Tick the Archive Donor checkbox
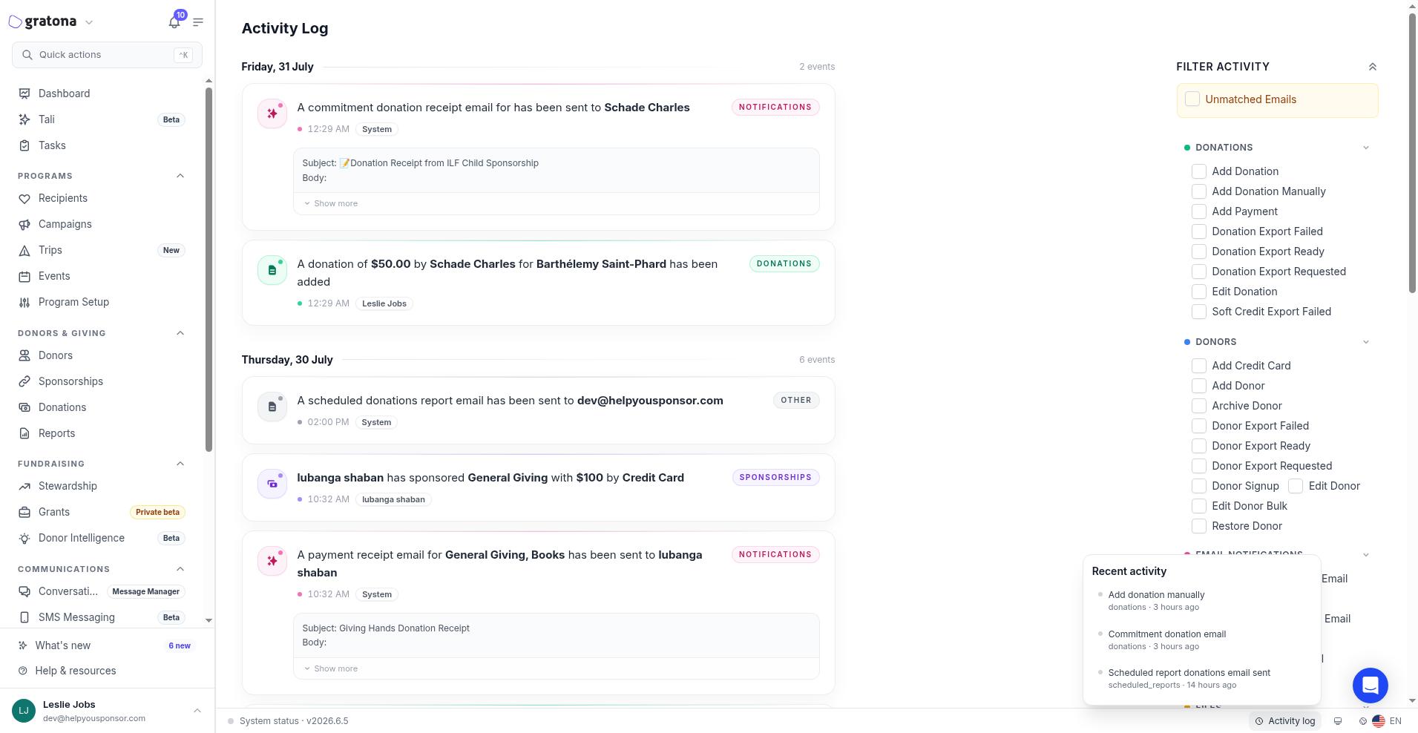 1198,406
